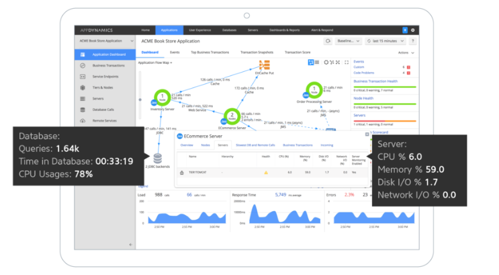Open the Applications menu
The height and width of the screenshot is (275, 499).
169,30
